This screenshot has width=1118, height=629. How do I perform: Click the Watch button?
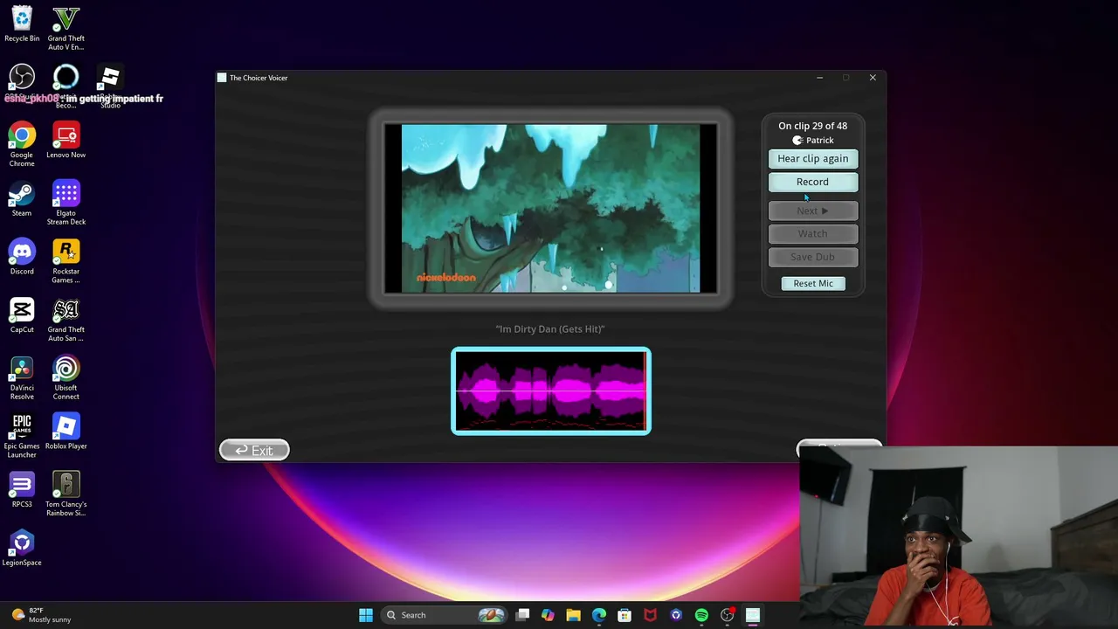[812, 233]
